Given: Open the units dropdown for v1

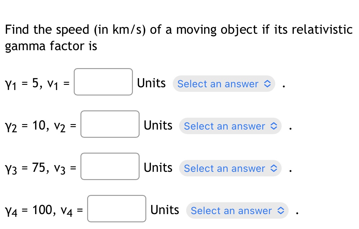Looking at the screenshot, I should click(x=224, y=84).
